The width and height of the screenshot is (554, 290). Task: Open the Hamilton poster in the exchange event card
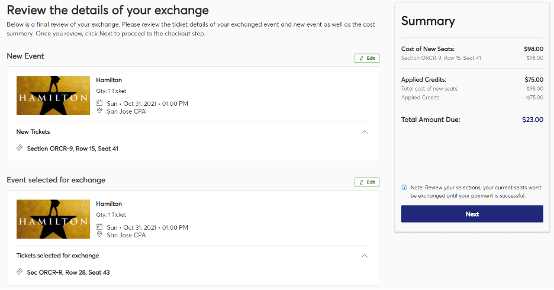click(53, 219)
